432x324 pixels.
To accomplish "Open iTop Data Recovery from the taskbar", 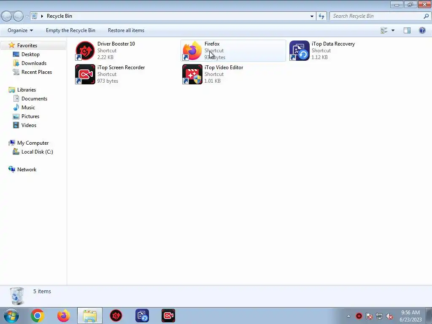I will click(142, 316).
